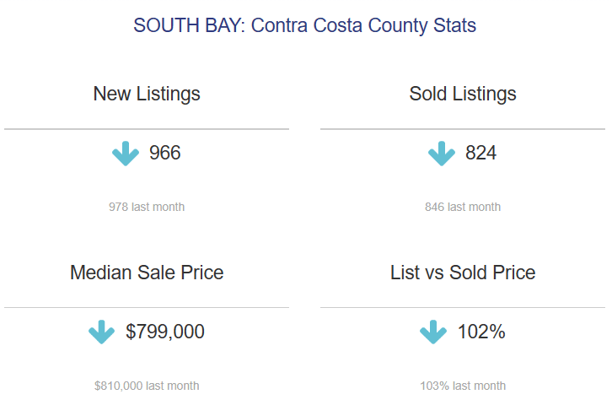Viewport: 612px width, 405px height.
Task: Select the $799,000 median price value
Action: (165, 332)
